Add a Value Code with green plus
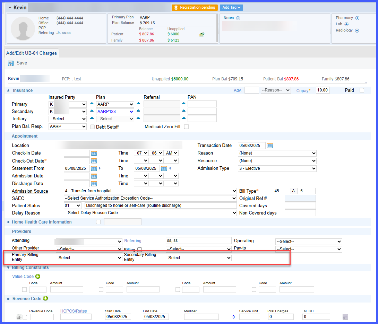Screen dimensions: 378x324 [38, 276]
